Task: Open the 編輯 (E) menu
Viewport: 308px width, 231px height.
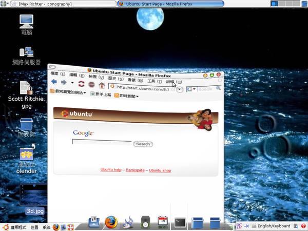Action: pos(77,75)
